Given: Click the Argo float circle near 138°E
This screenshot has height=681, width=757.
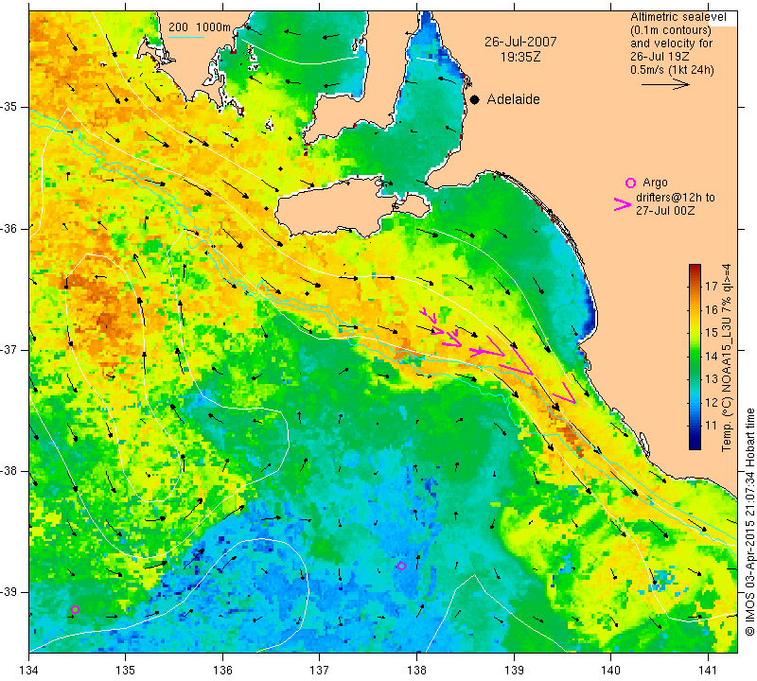Looking at the screenshot, I should (x=401, y=566).
